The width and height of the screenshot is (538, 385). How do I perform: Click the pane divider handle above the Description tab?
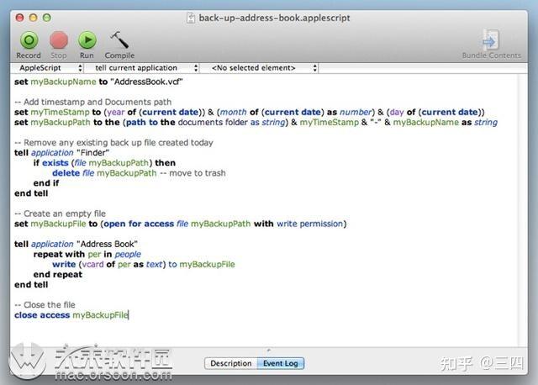[269, 351]
